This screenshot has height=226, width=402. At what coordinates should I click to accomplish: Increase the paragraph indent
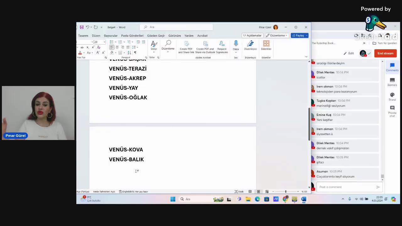tap(144, 42)
